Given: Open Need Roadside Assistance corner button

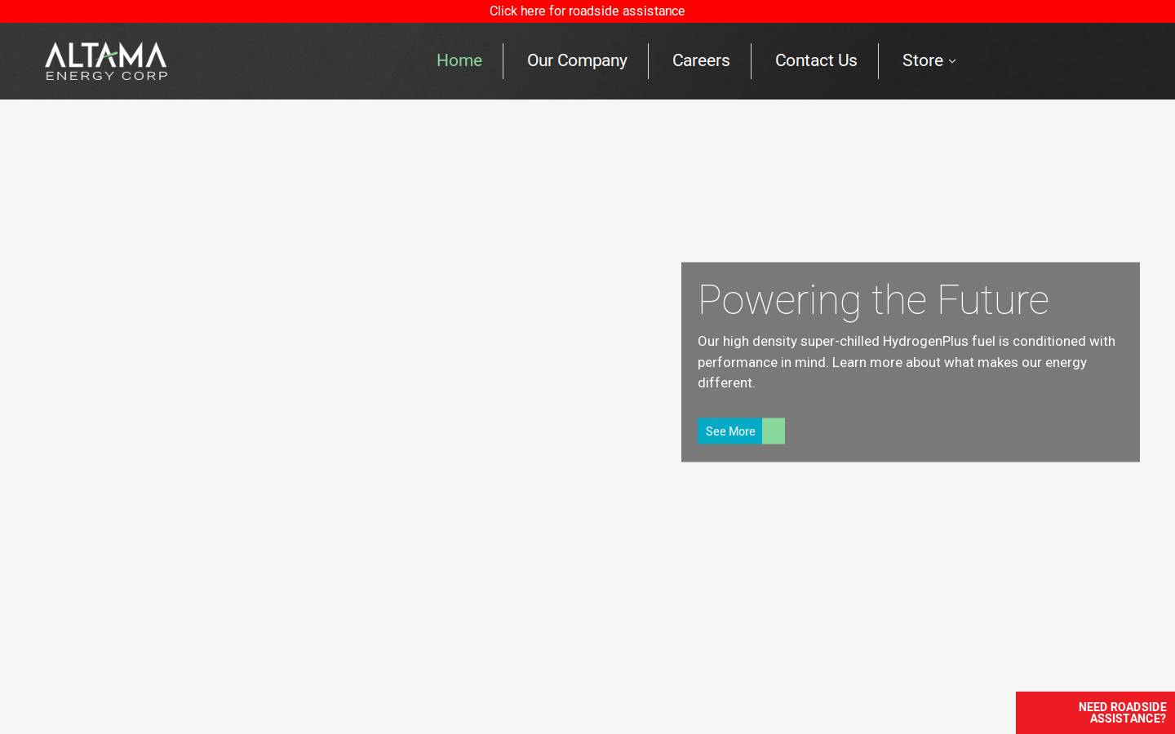Looking at the screenshot, I should point(1095,713).
